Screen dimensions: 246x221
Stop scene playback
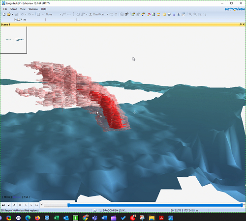pyautogui.click(x=20, y=205)
